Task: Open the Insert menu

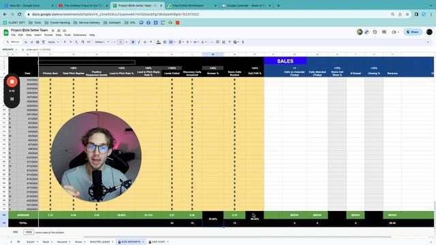Action: pos(38,35)
